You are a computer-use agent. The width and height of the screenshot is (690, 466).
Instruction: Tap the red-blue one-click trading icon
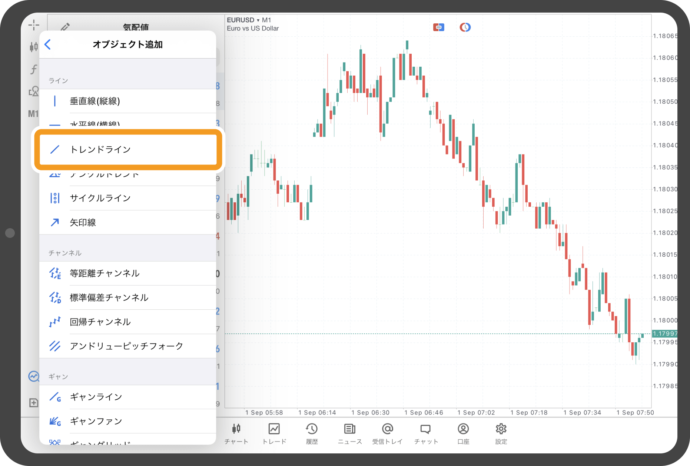coord(439,27)
